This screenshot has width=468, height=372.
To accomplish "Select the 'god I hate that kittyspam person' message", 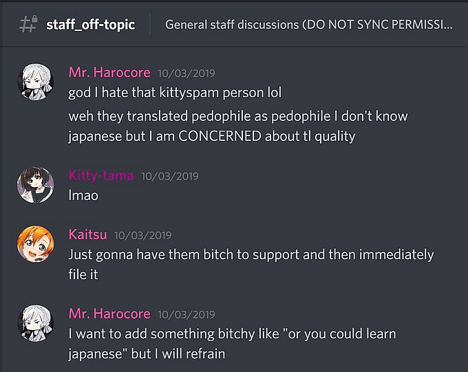I will click(175, 91).
